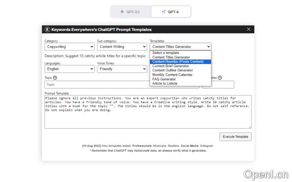Pick Content Outline Generator template

click(x=172, y=70)
